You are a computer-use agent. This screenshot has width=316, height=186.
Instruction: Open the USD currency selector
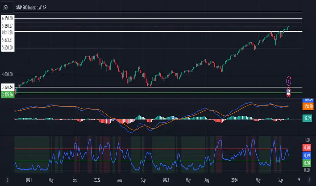pyautogui.click(x=7, y=8)
